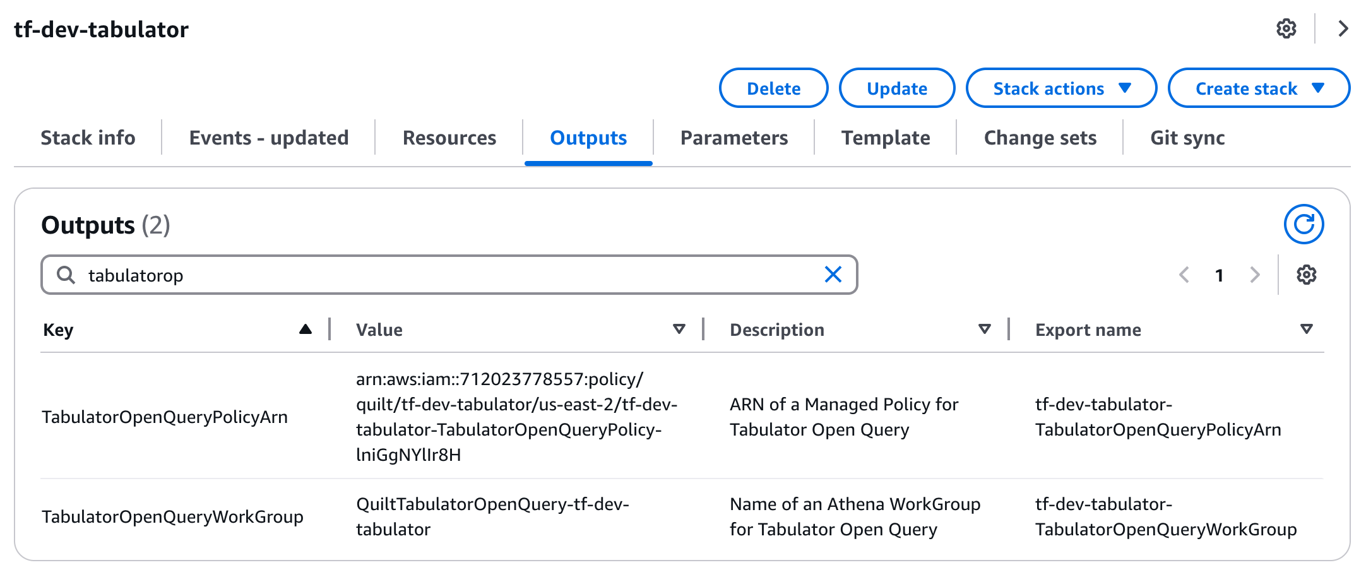Click export name tf-dev-tabulator-TabulatorOpenQueryWorkGroup
Image resolution: width=1366 pixels, height=577 pixels.
(x=1166, y=516)
